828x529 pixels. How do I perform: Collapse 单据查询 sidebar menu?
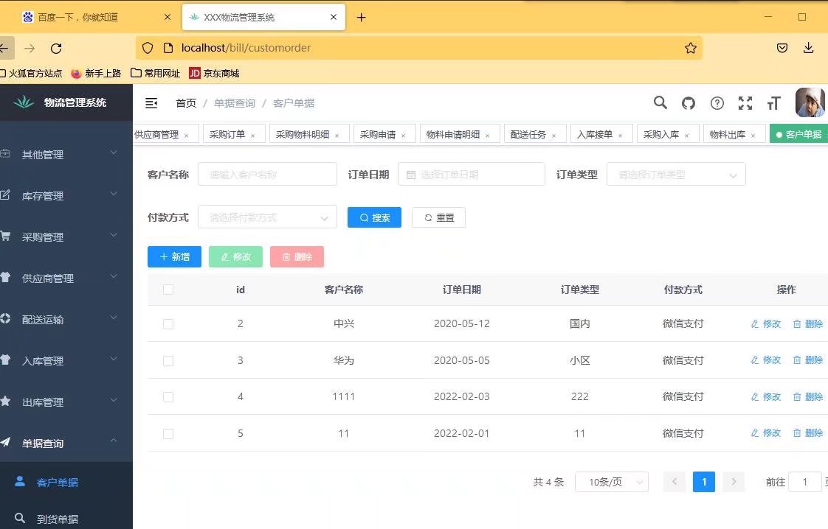click(66, 443)
